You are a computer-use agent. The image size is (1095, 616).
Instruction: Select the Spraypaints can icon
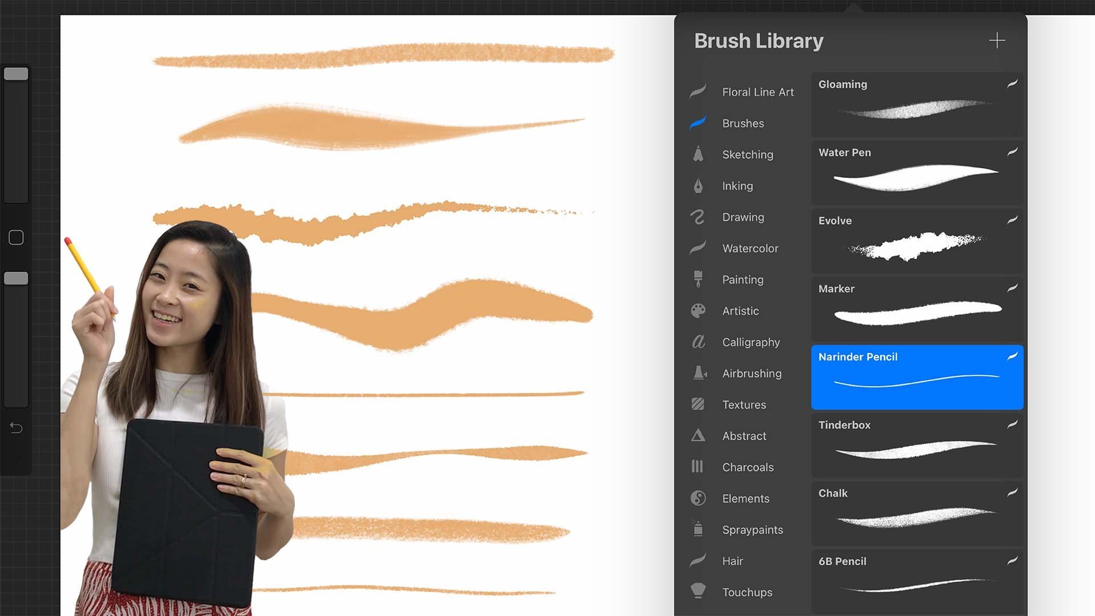698,529
